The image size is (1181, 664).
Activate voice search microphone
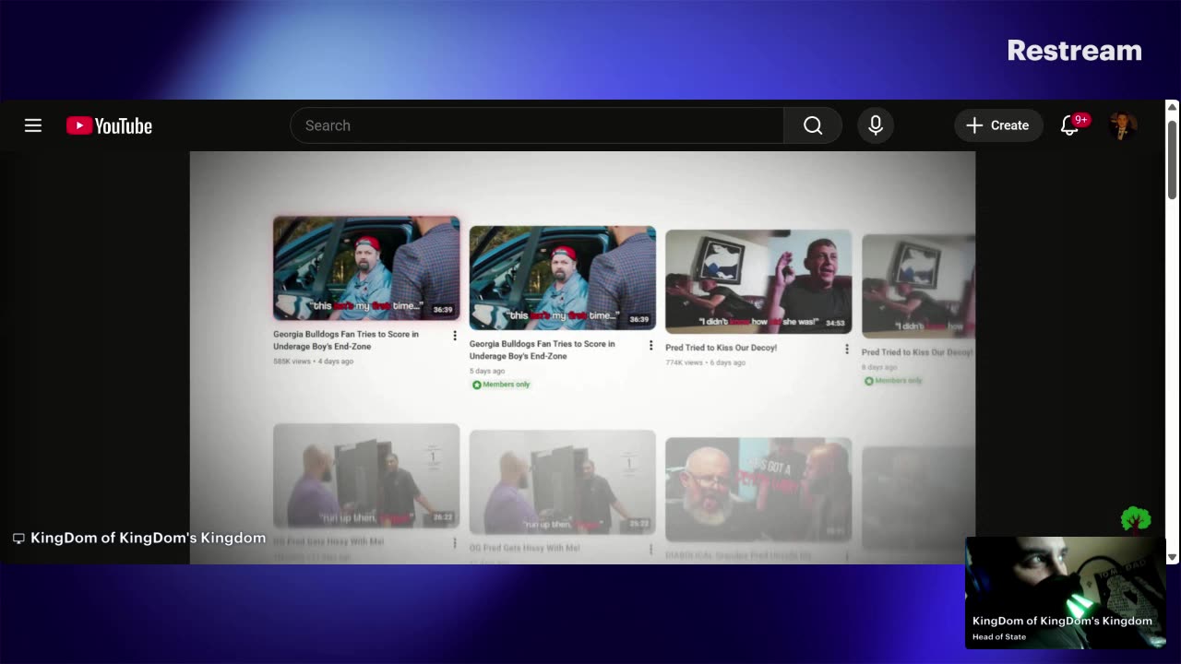876,125
